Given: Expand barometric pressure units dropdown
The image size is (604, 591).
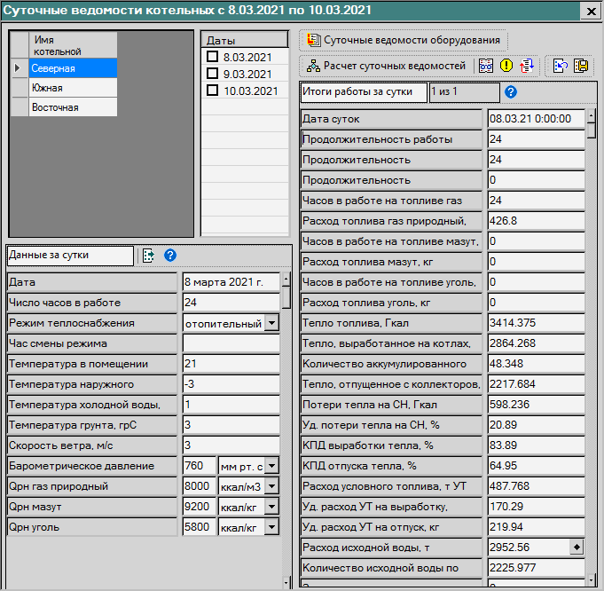Looking at the screenshot, I should [x=271, y=466].
